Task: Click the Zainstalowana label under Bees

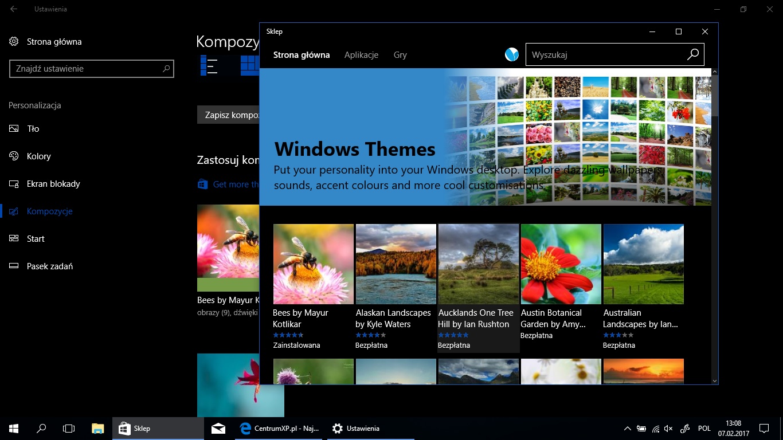Action: tap(296, 345)
